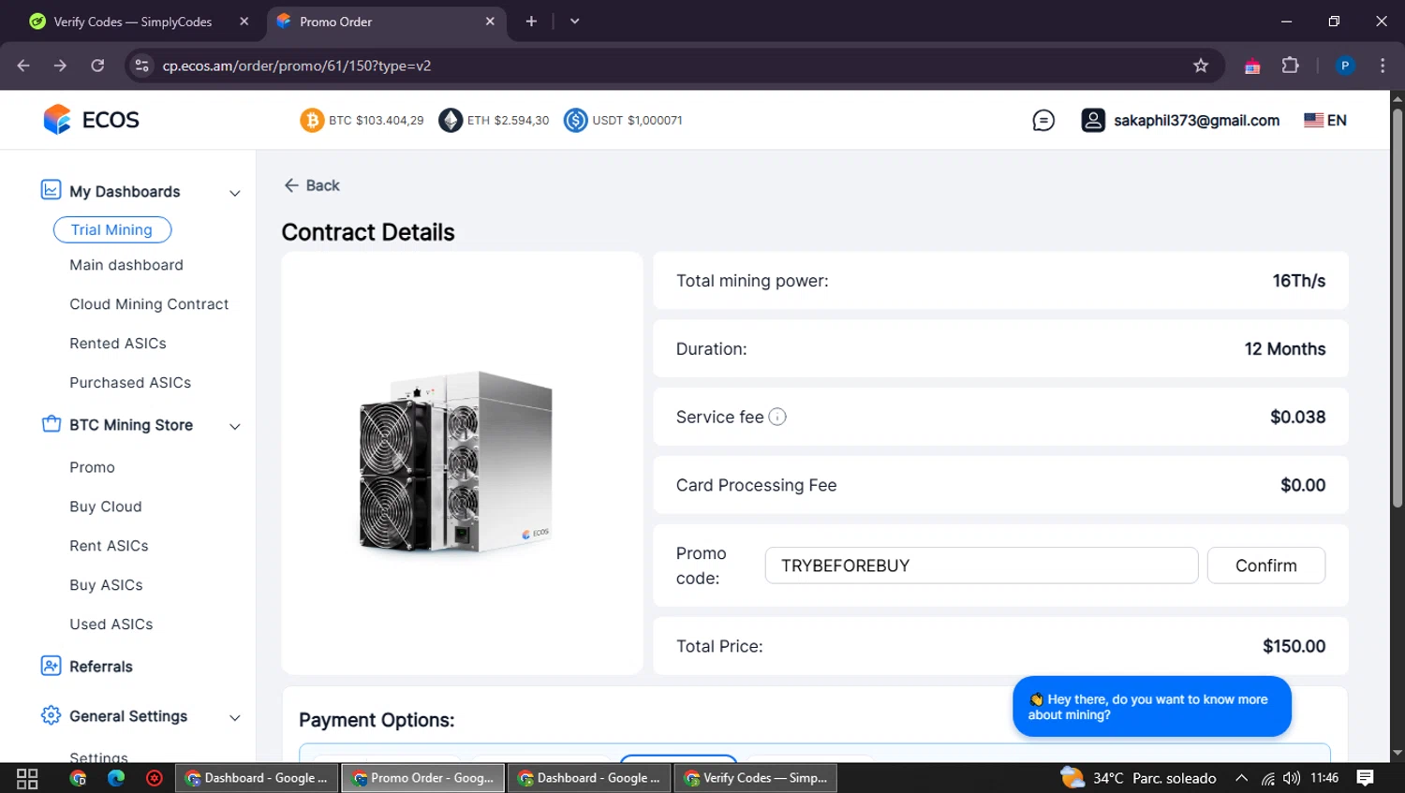Open Rented ASICs in sidebar

coord(118,344)
